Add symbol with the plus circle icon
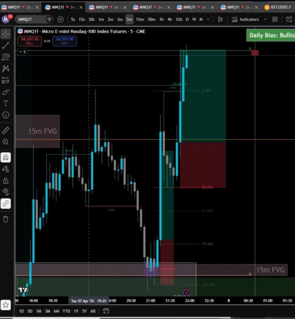 coord(60,19)
